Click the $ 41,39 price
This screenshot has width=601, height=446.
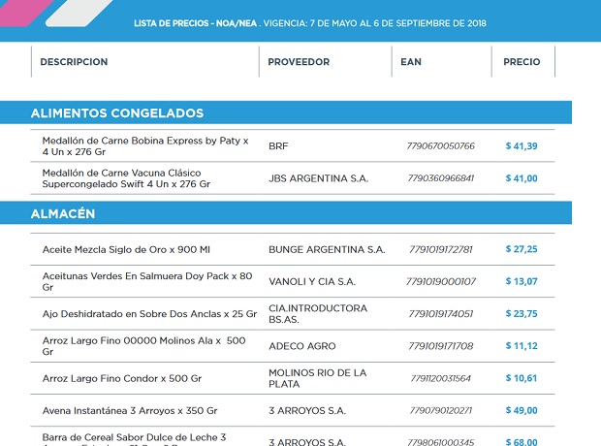[x=522, y=146]
